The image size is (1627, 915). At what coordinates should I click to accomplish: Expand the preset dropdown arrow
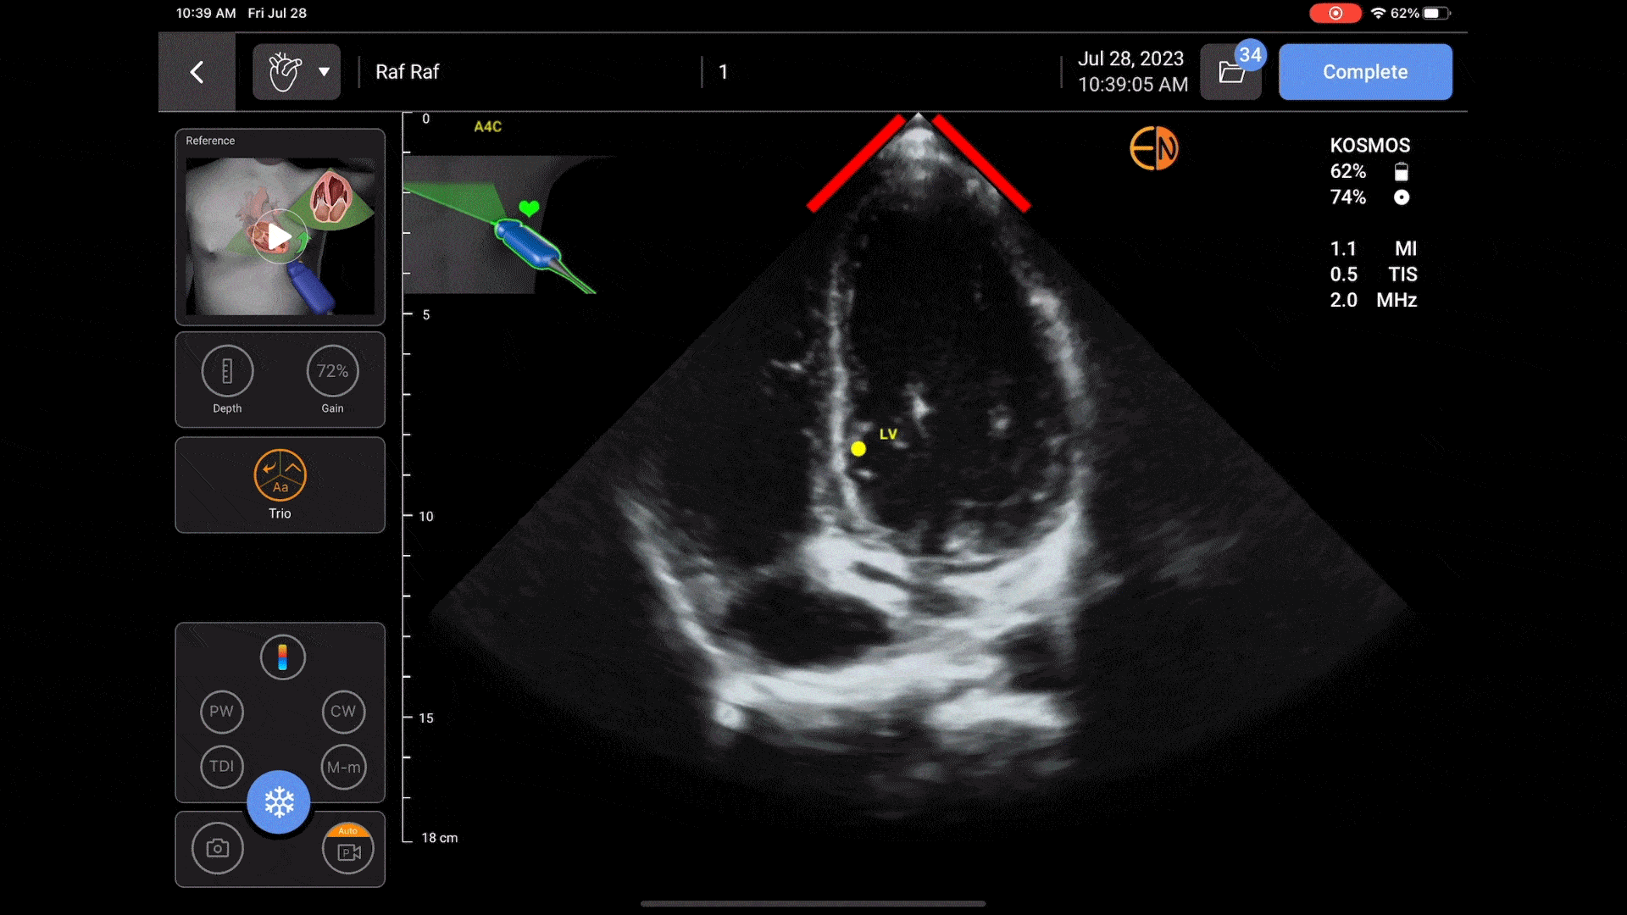[324, 72]
